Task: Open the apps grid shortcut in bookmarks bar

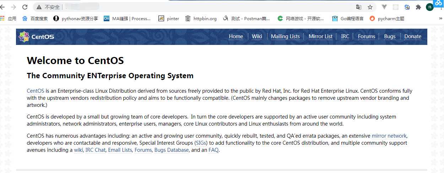Action: [x=8, y=18]
